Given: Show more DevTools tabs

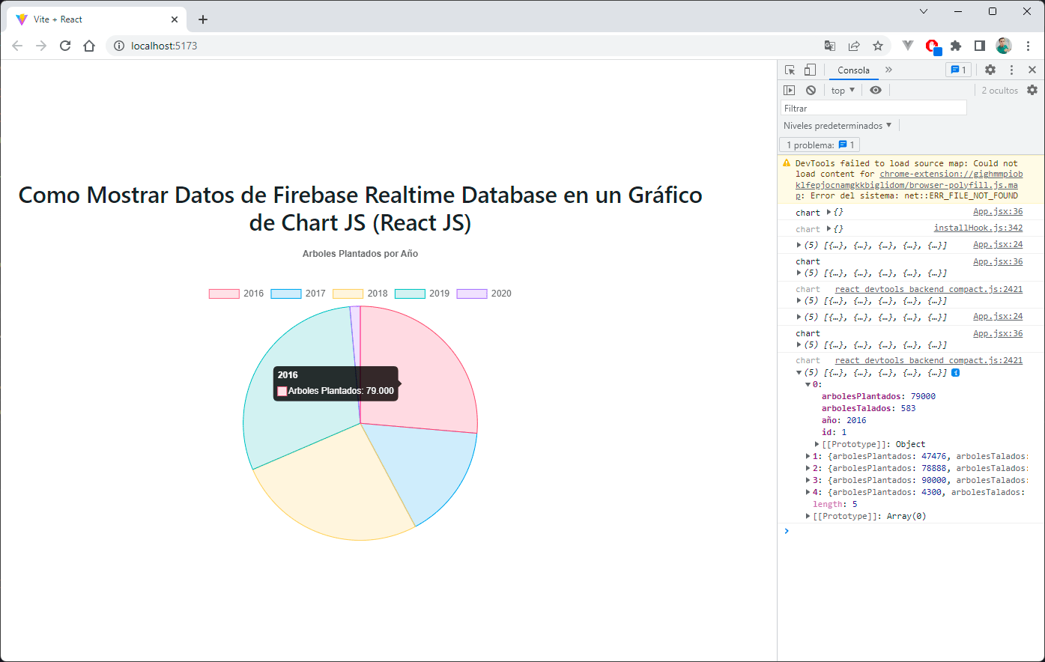Looking at the screenshot, I should [888, 70].
